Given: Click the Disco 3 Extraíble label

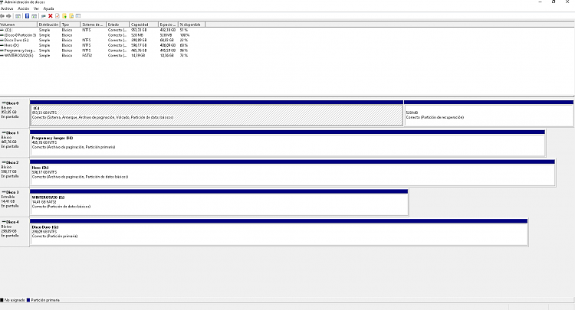Looking at the screenshot, I should click(x=12, y=192).
